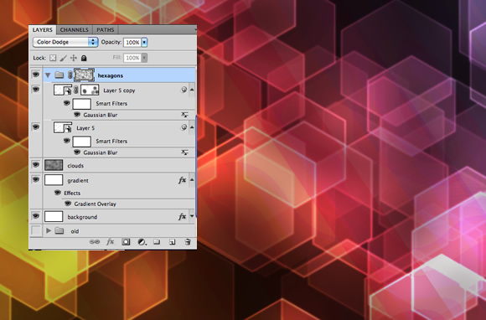This screenshot has height=320, width=486.
Task: Click the hexagons group mask link icon
Action: click(x=70, y=75)
